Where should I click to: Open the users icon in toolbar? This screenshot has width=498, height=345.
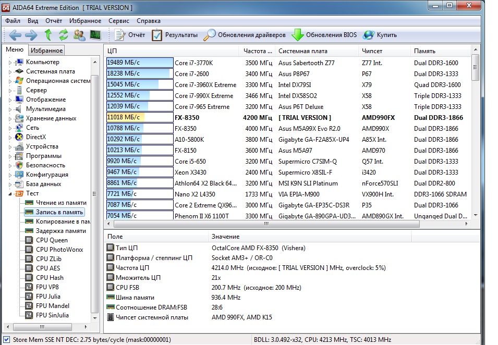pyautogui.click(x=79, y=35)
